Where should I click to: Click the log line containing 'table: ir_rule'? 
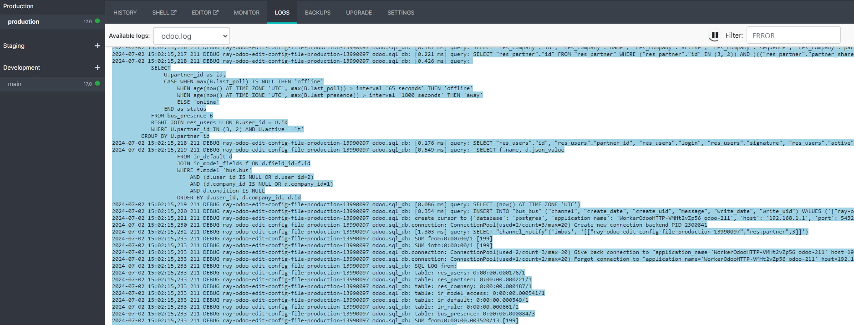click(315, 307)
